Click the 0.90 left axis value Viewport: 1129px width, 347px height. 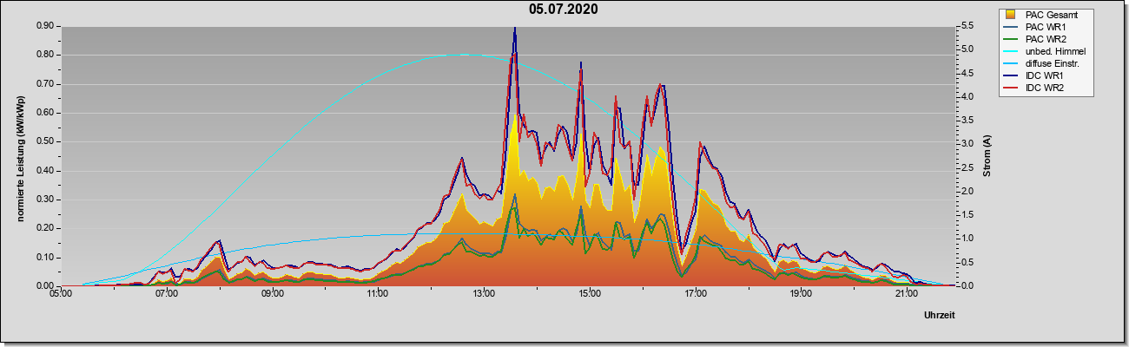[x=46, y=26]
